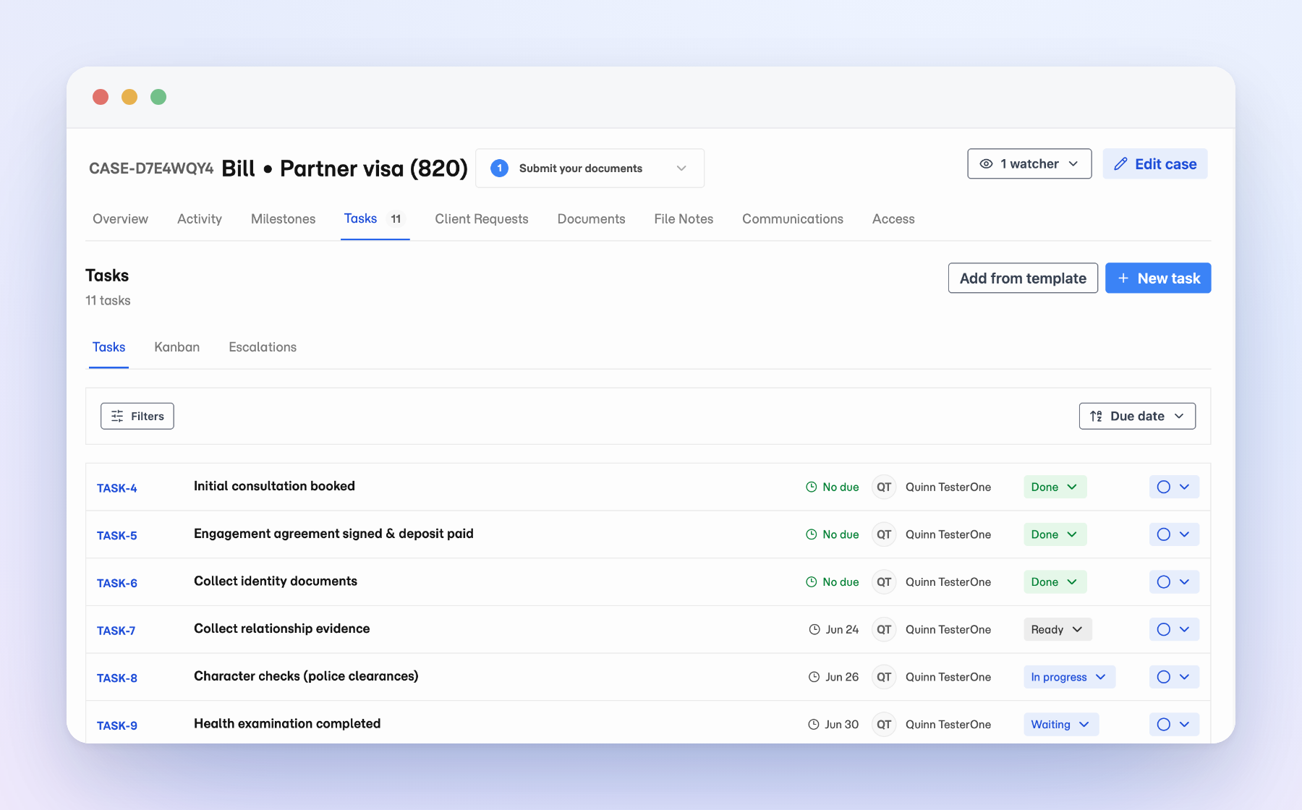
Task: Click QT avatar in TASK-8 row
Action: point(884,678)
